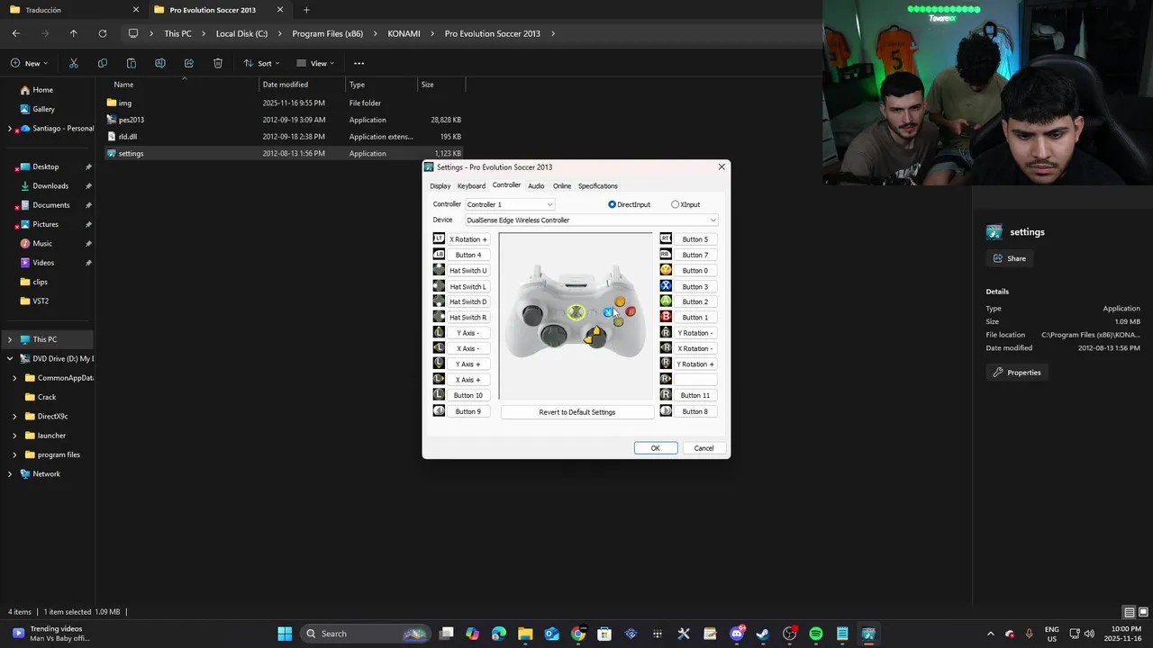Click the RB bumper icon in Settings dialog
Screen dimensions: 1153x648
[x=666, y=255]
